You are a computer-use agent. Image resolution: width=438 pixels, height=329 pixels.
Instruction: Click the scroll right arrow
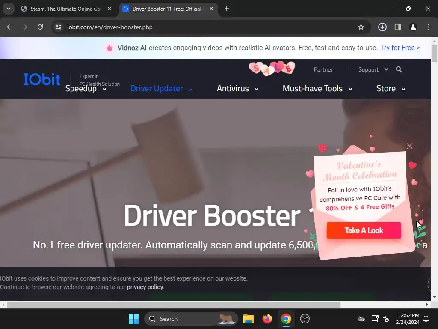coord(427,305)
